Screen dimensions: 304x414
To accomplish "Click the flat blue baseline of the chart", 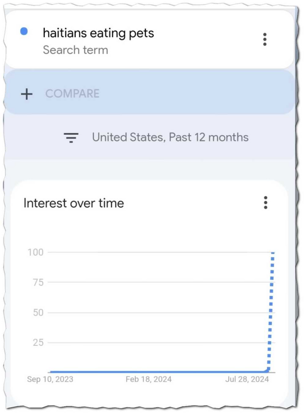I will (x=158, y=372).
